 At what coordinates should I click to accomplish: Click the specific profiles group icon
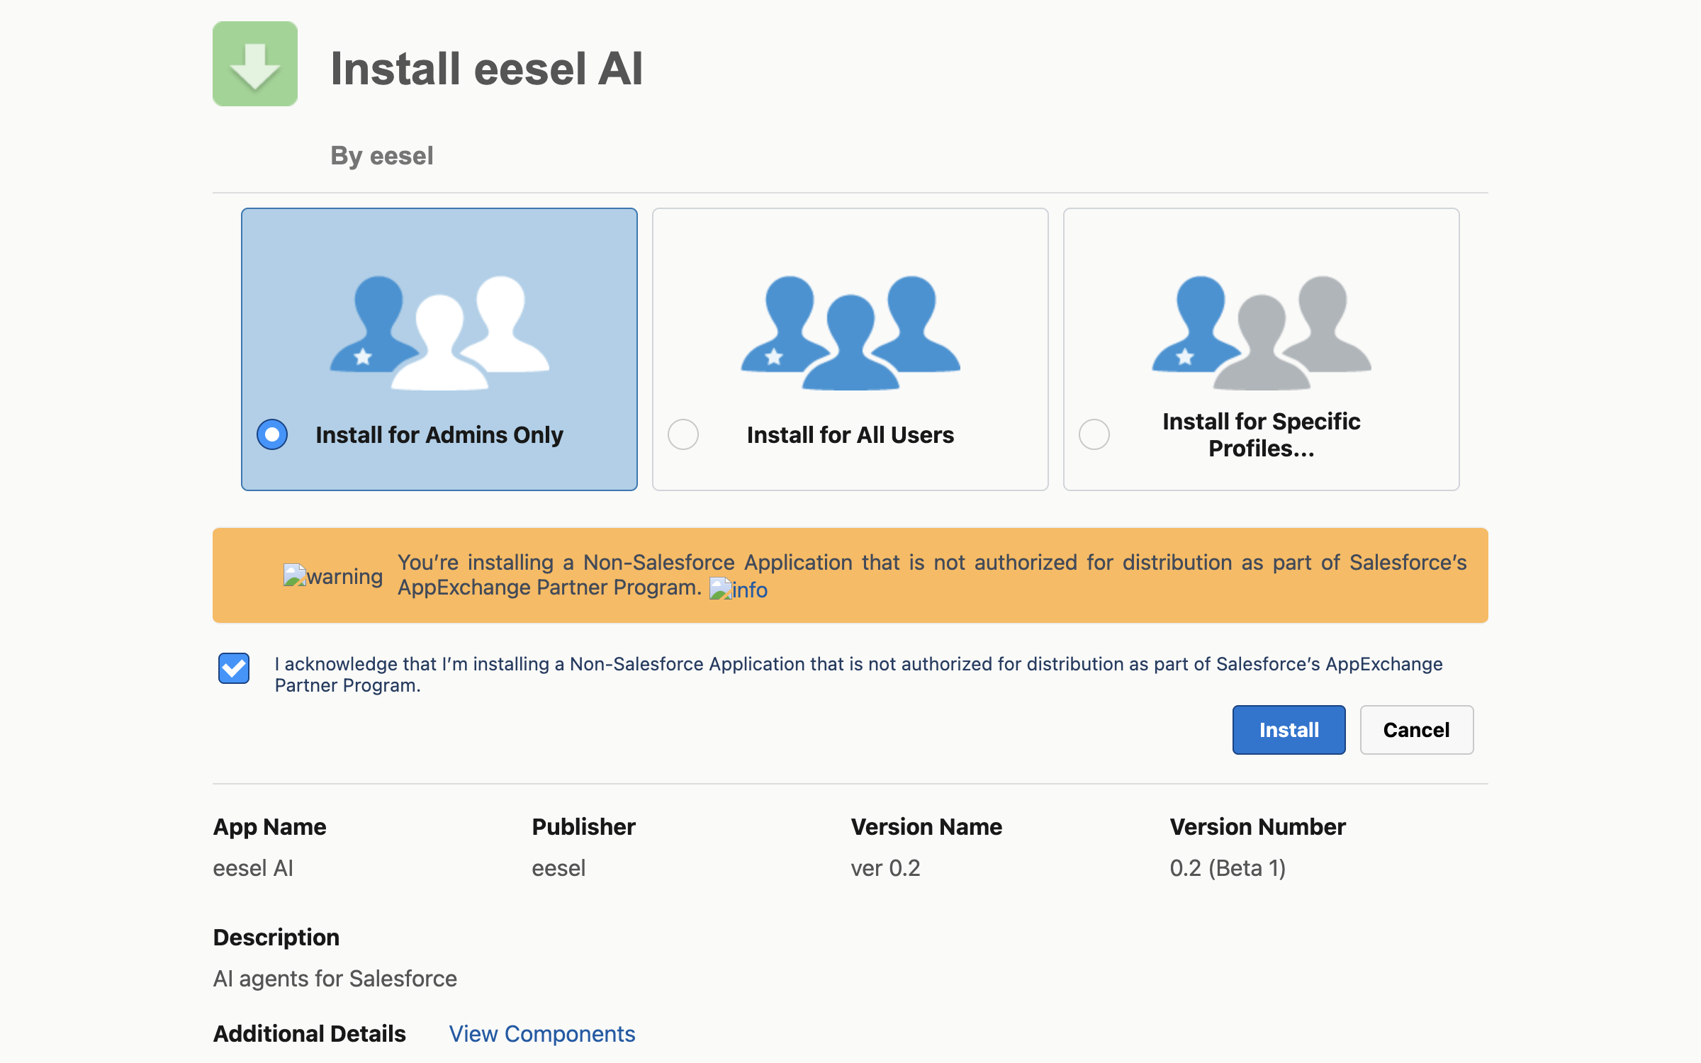[x=1262, y=332]
